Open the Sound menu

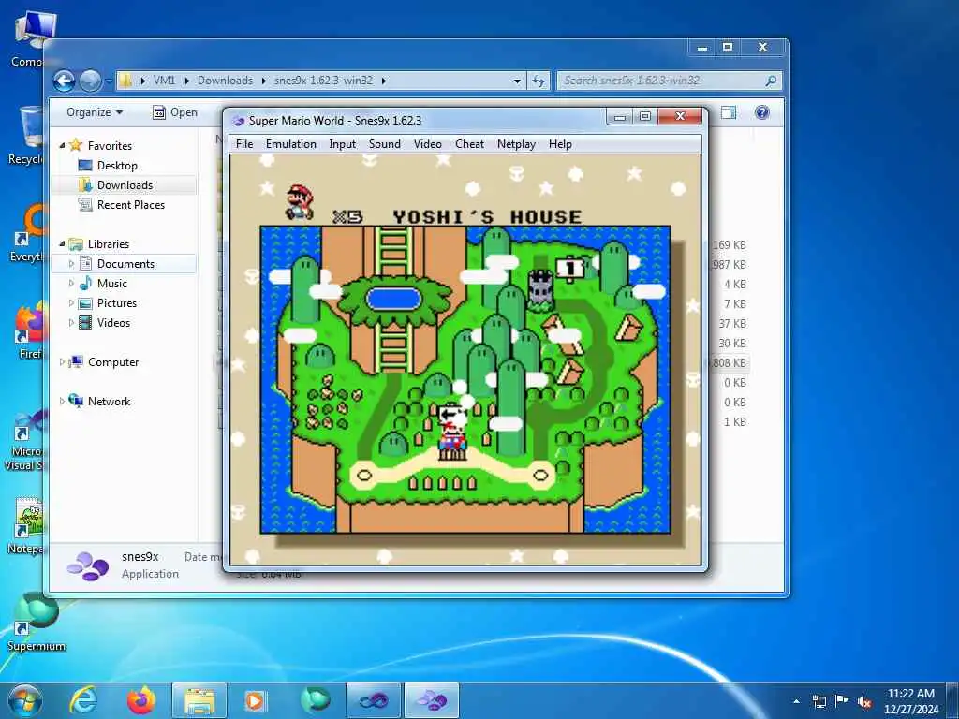(x=384, y=144)
